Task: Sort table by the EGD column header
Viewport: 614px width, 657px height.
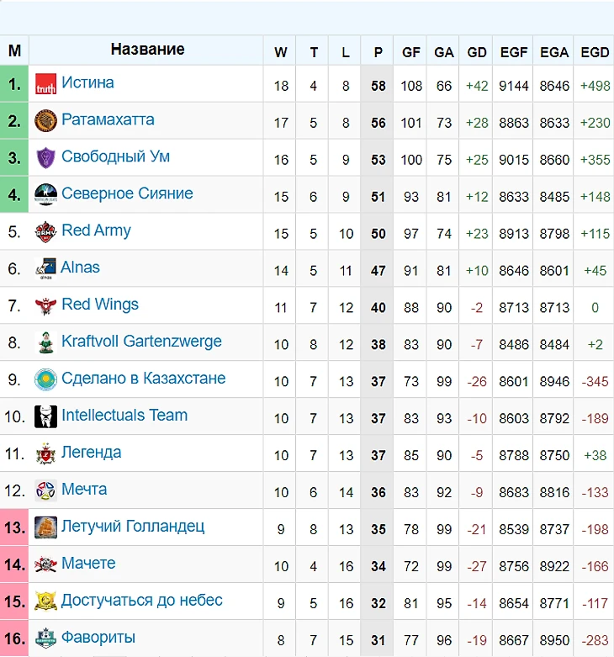Action: [x=595, y=52]
